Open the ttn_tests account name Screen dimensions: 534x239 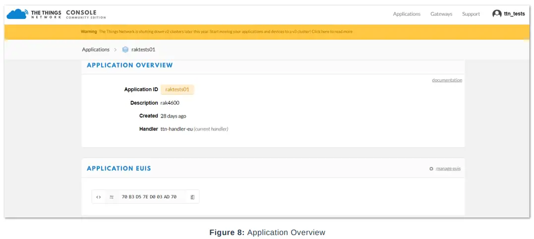(x=514, y=14)
